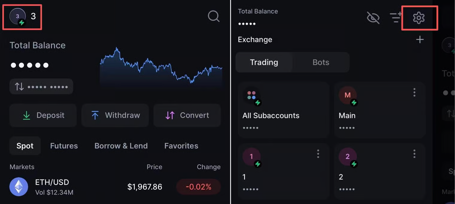The width and height of the screenshot is (455, 204).
Task: Click the filter list icon
Action: (396, 18)
